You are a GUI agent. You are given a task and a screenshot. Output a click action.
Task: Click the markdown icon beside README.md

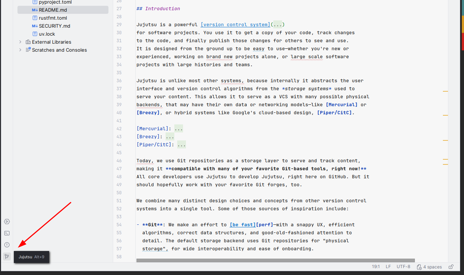coord(35,10)
